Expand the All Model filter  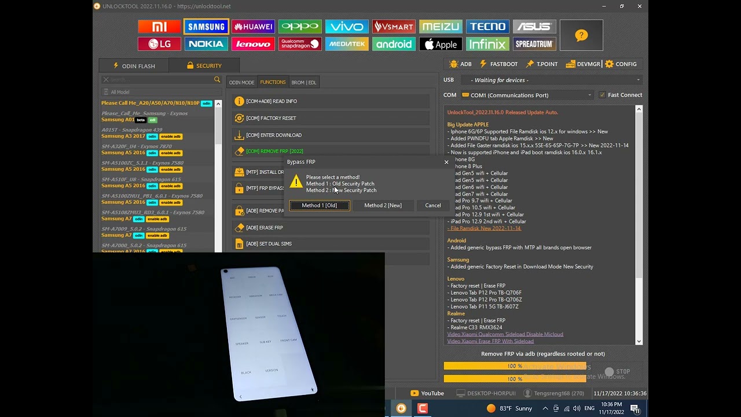coord(161,92)
